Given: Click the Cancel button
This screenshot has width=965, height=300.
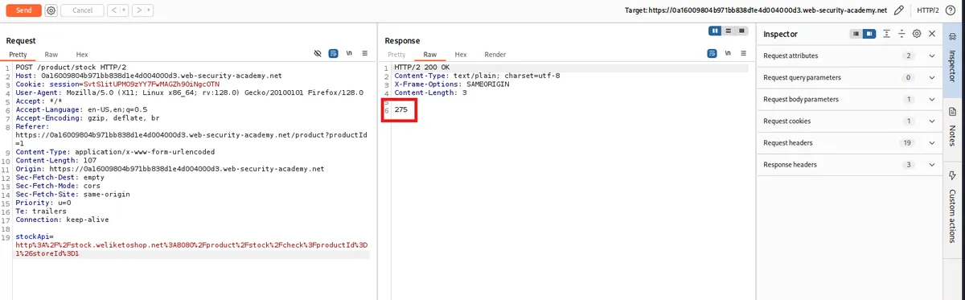Looking at the screenshot, I should click(x=81, y=10).
